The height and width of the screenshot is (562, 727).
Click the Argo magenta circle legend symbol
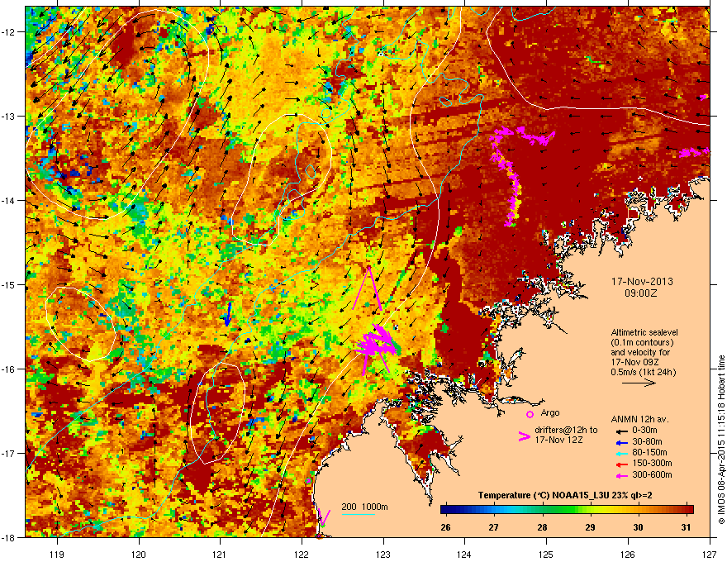[530, 414]
